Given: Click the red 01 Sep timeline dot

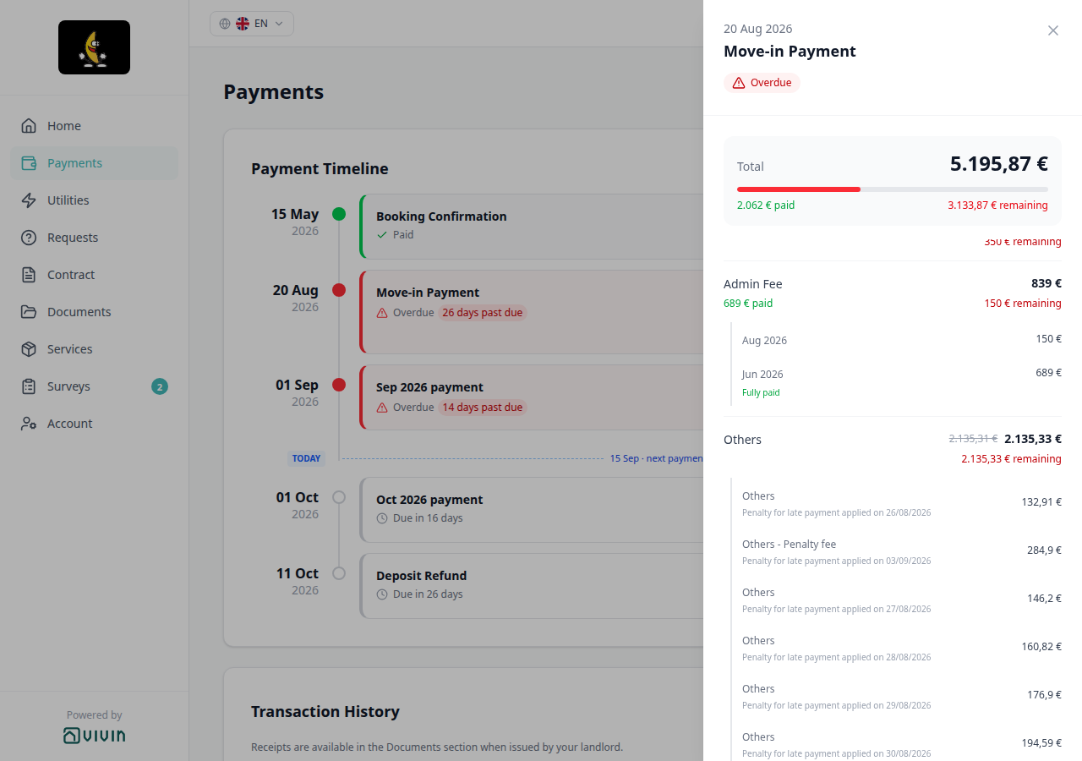Looking at the screenshot, I should tap(339, 385).
